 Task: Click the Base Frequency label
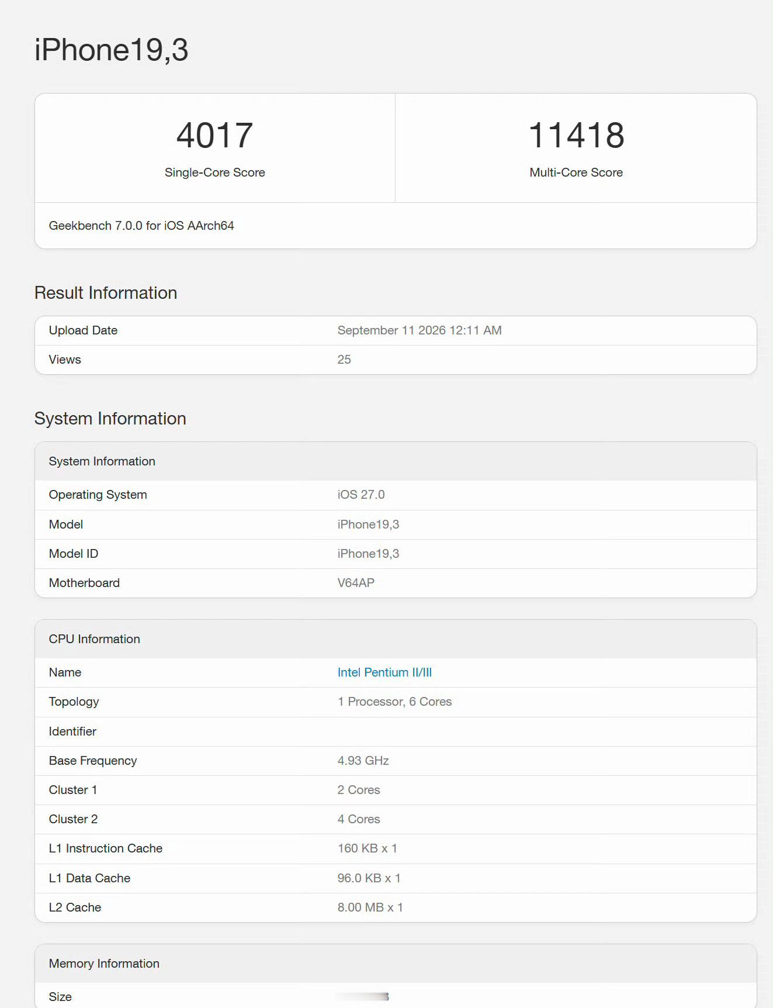[93, 761]
